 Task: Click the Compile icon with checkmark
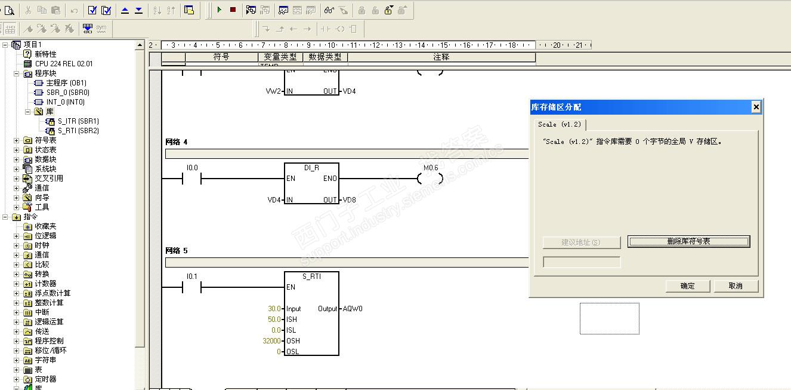point(92,10)
